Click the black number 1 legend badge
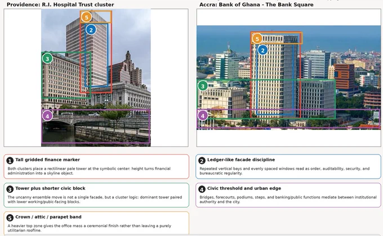The height and width of the screenshot is (236, 383). [x=10, y=161]
